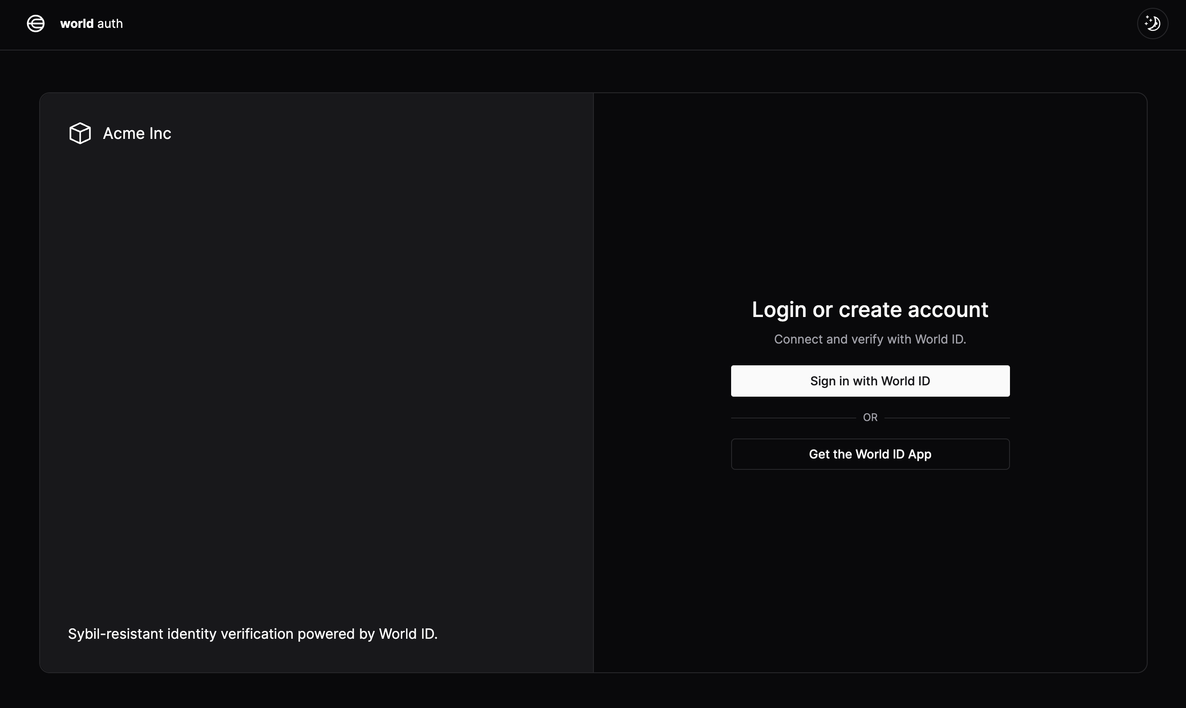The width and height of the screenshot is (1186, 708).
Task: Toggle dark mode with the moon icon
Action: click(x=1152, y=24)
